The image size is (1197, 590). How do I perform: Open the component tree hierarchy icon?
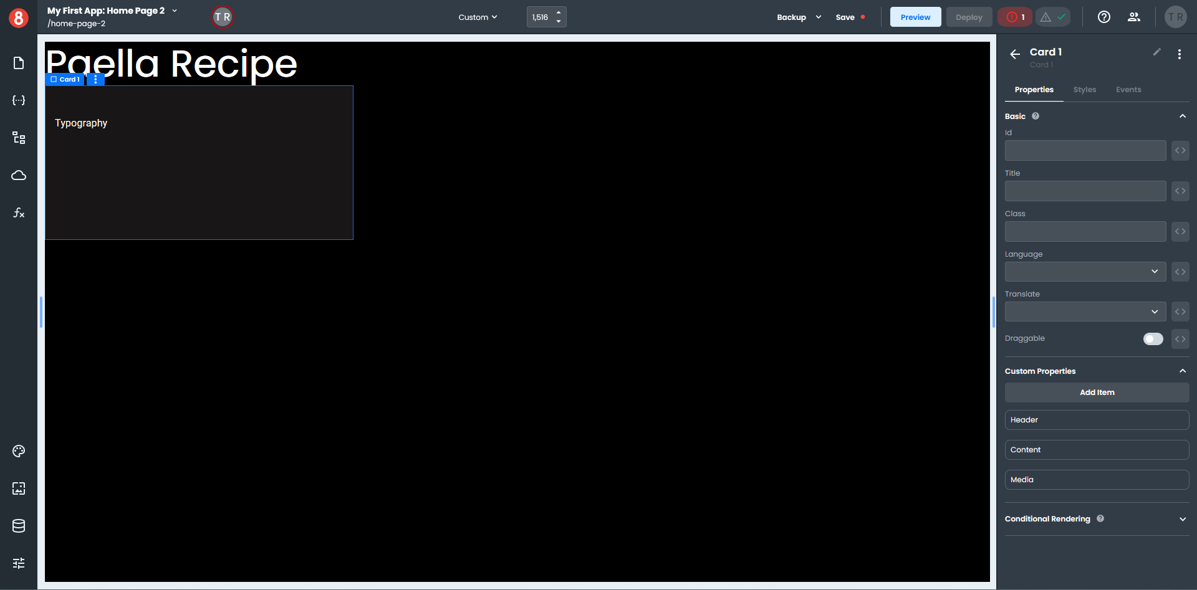19,138
